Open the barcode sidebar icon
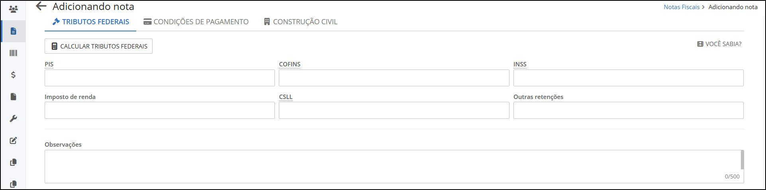This screenshot has height=190, width=766. 13,53
